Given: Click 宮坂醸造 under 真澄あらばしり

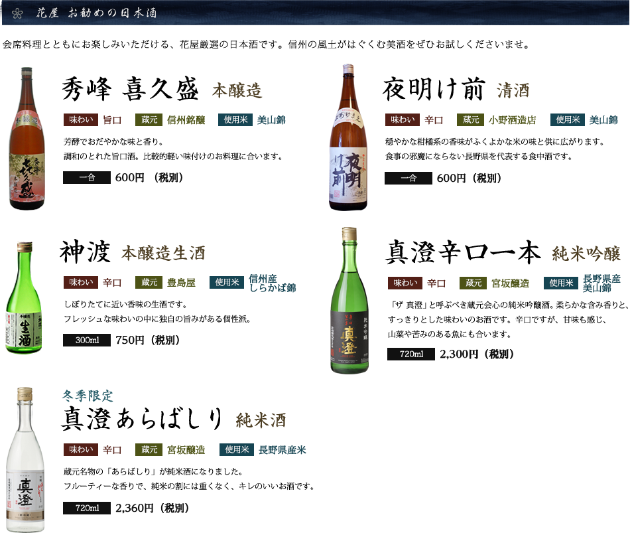Looking at the screenshot, I should (186, 450).
